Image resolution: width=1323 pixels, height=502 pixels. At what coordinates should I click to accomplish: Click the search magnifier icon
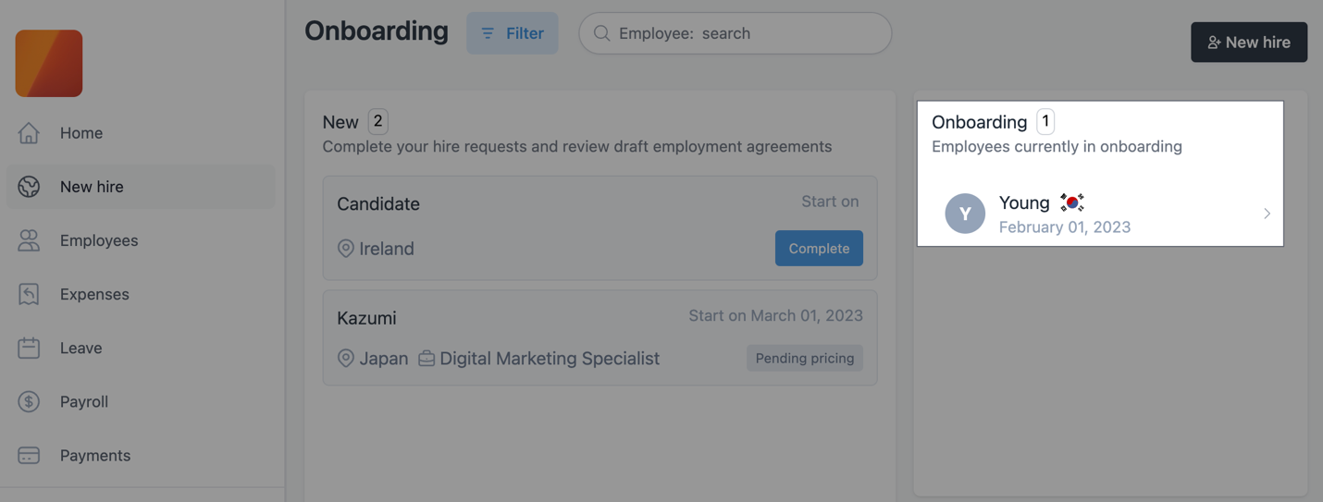click(x=601, y=33)
